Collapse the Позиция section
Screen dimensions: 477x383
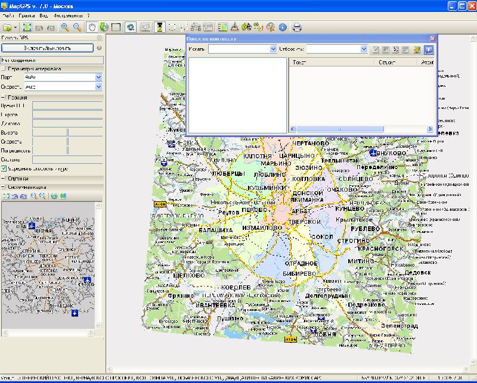3,98
